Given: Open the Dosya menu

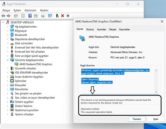Looking at the screenshot, I should coord(6,10).
